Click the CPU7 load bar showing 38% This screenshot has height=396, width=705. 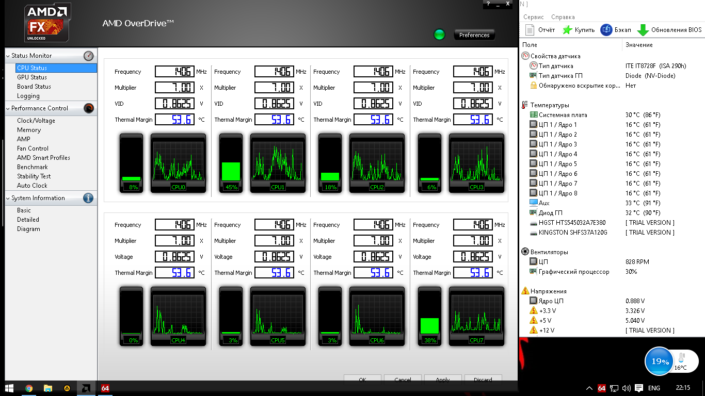coord(429,317)
